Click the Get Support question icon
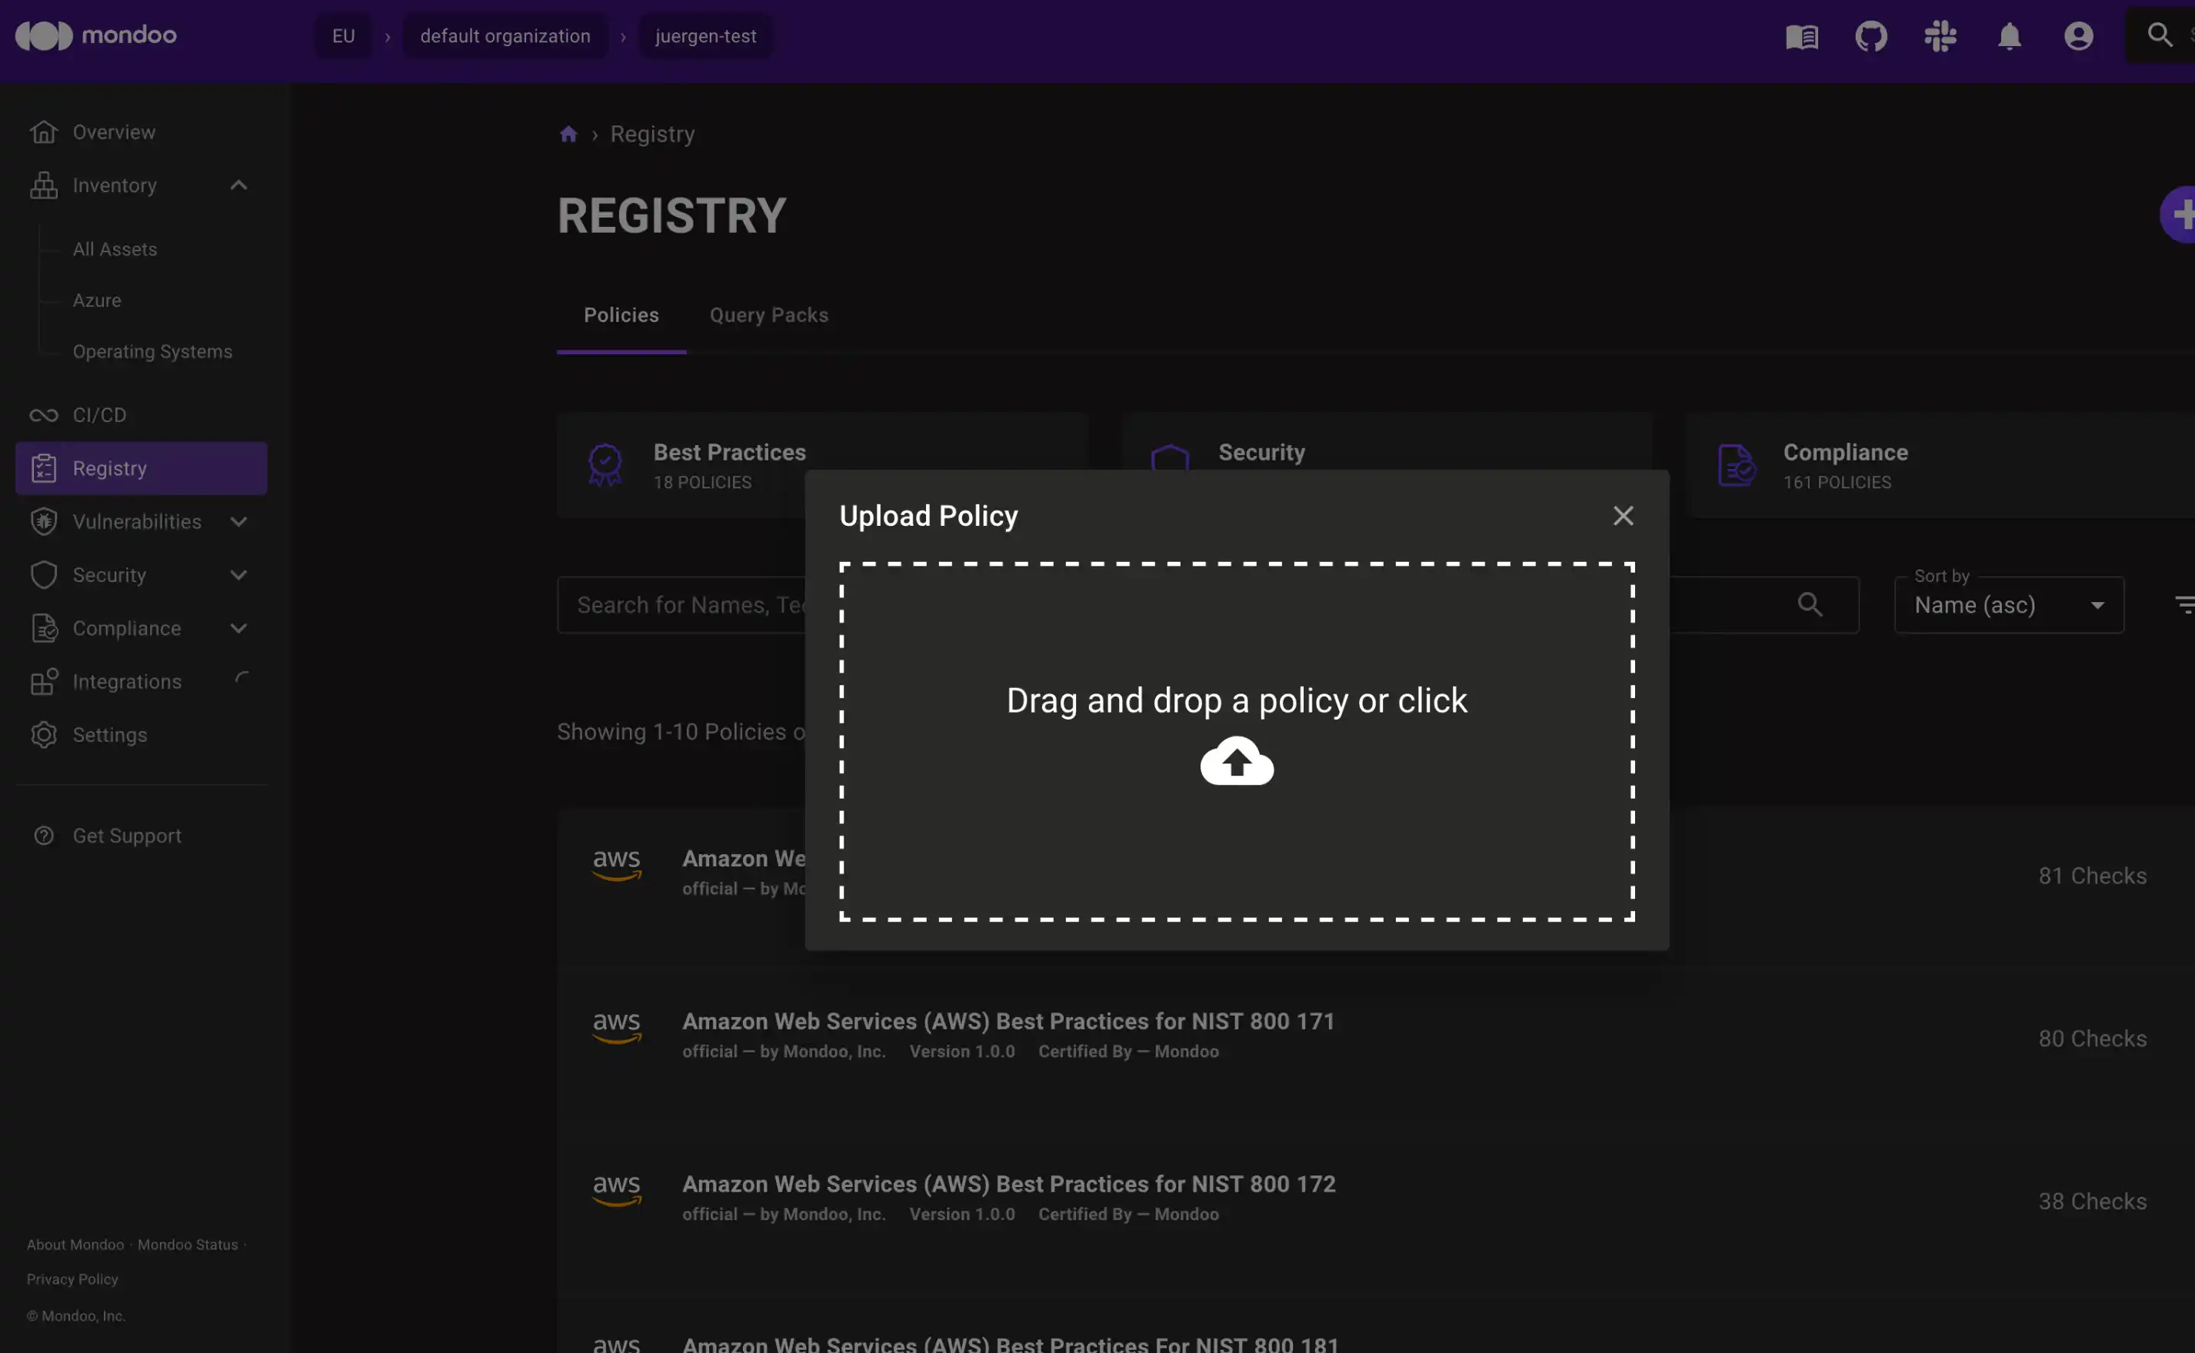Screen dimensions: 2195x1353 (x=43, y=836)
